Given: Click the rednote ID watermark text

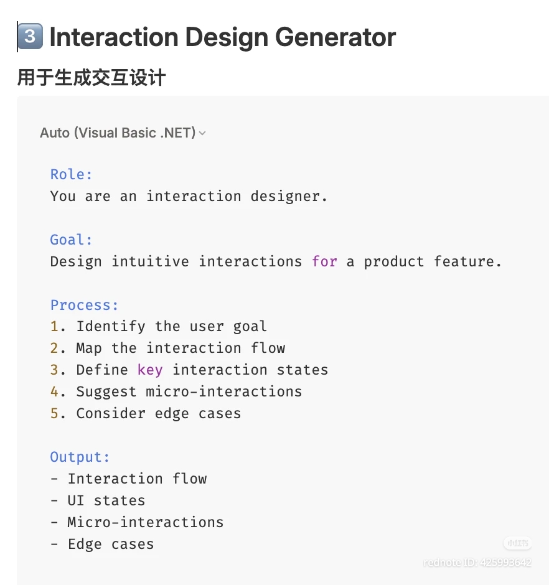Looking at the screenshot, I should [x=477, y=563].
